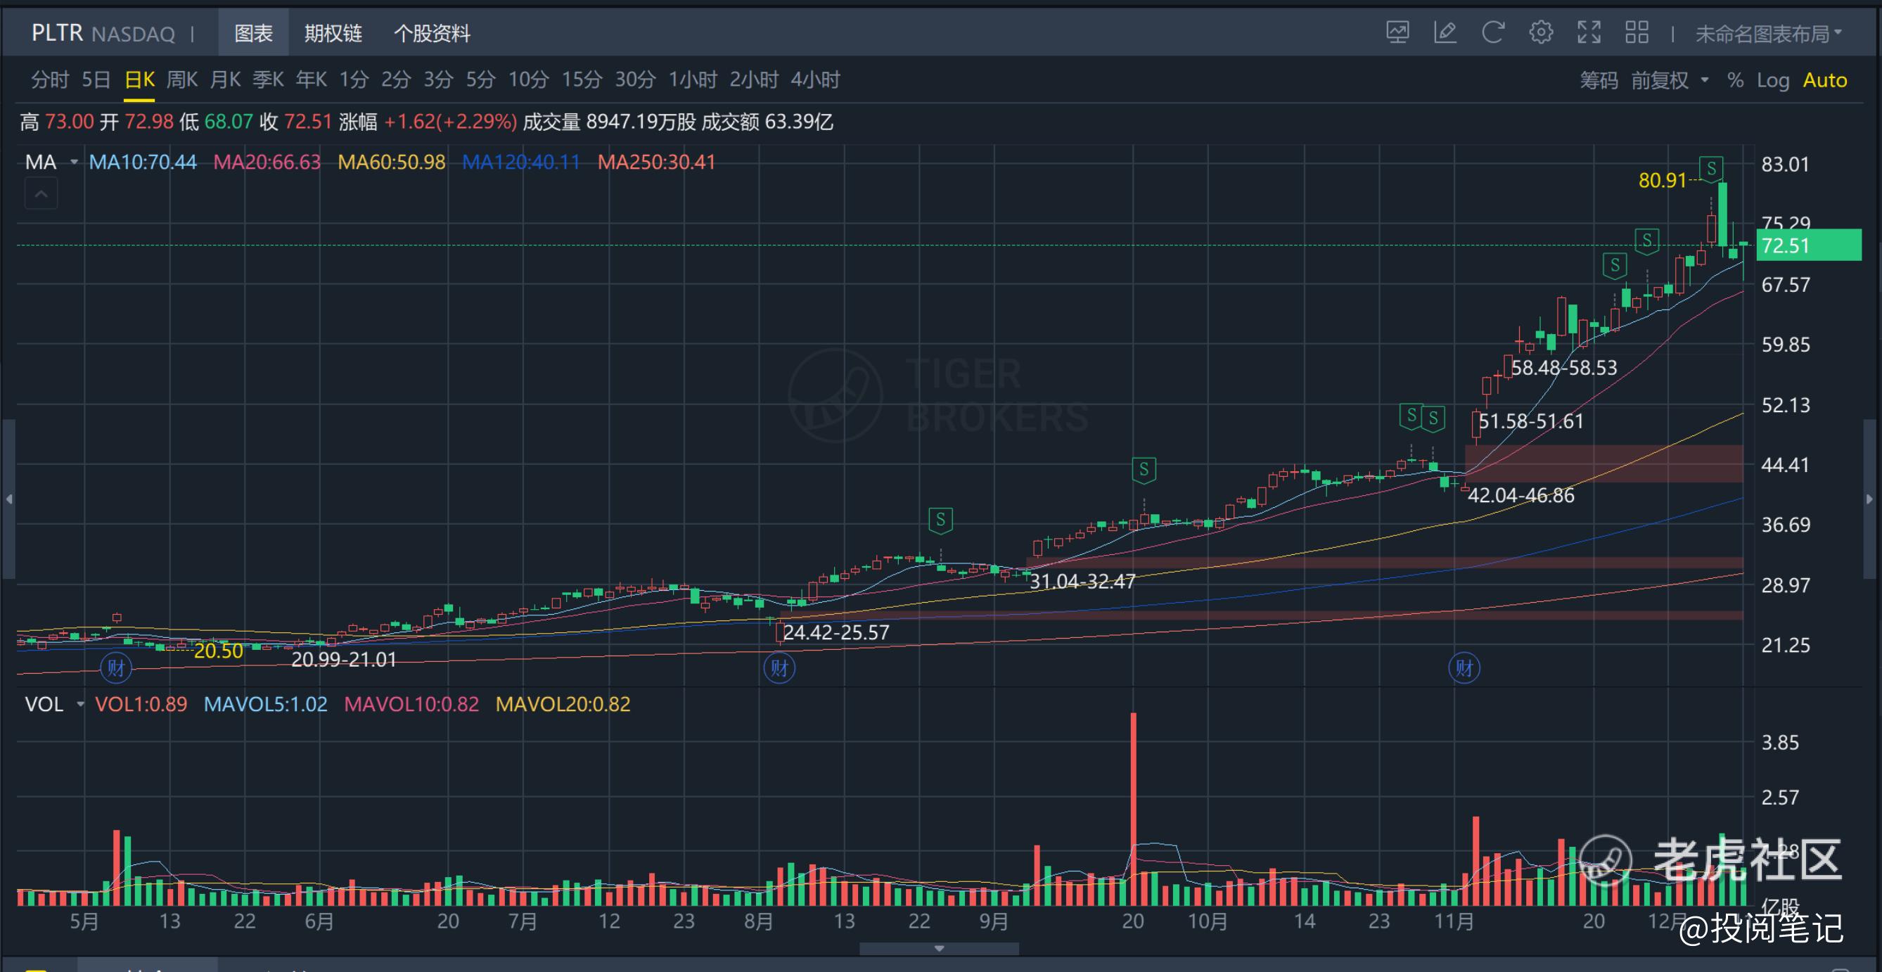This screenshot has width=1882, height=972.
Task: Click the S signal marker near 80.91
Action: click(1711, 170)
